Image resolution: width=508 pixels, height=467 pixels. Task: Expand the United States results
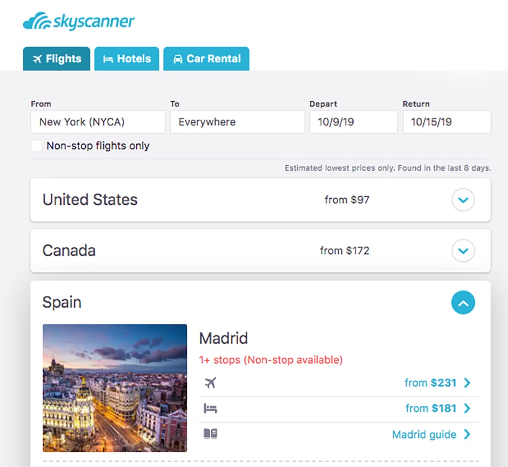tap(463, 200)
